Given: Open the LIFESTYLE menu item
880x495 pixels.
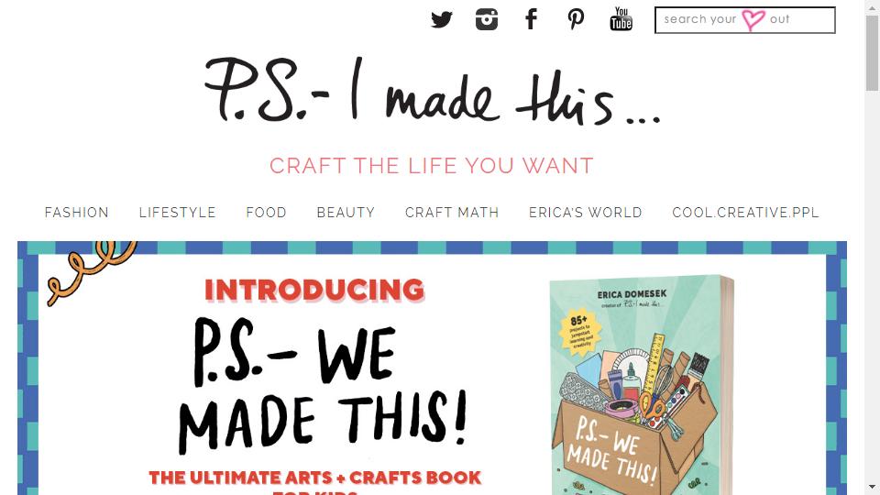Looking at the screenshot, I should pyautogui.click(x=177, y=213).
